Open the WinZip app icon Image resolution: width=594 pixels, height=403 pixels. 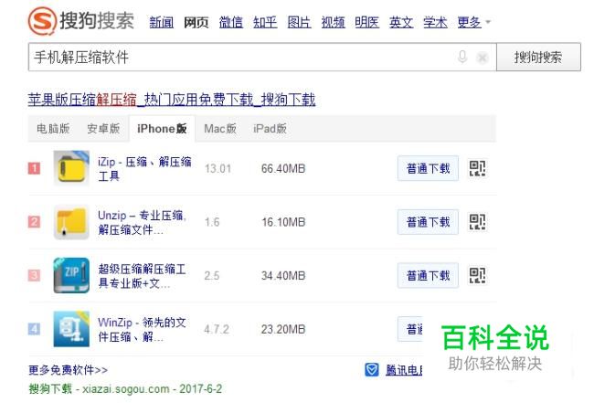tap(71, 329)
